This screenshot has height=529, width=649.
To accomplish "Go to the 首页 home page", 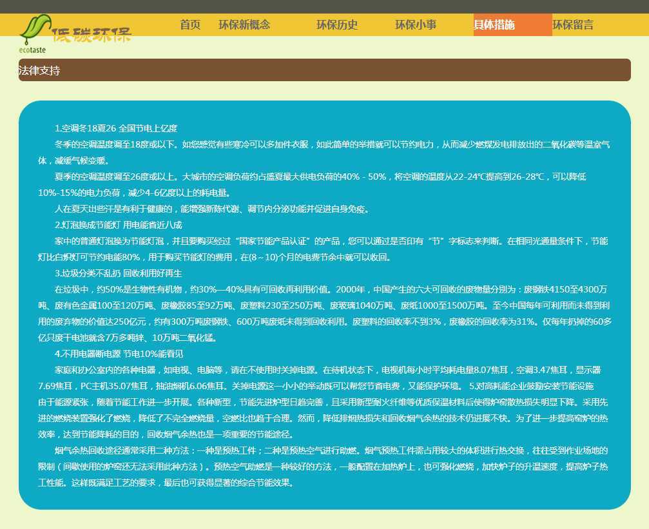I will (x=190, y=25).
